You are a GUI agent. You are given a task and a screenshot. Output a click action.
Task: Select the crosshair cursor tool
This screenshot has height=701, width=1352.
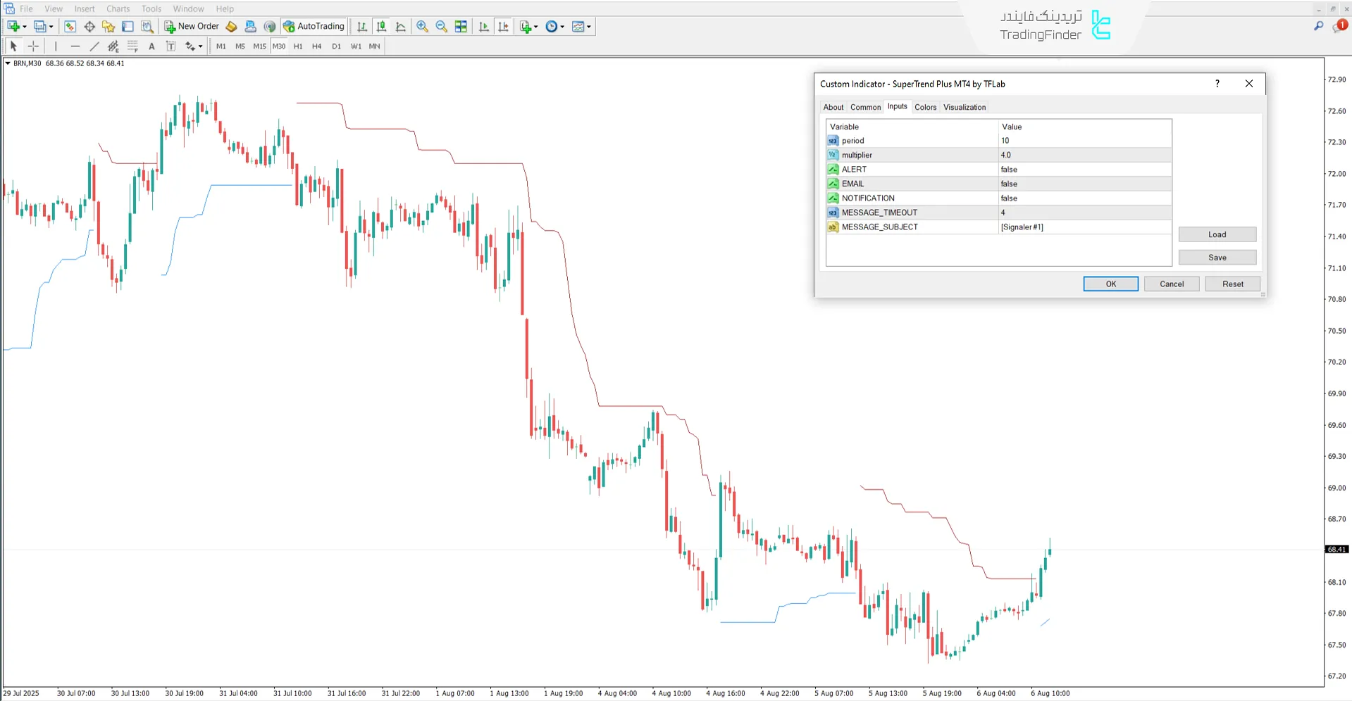pos(33,46)
